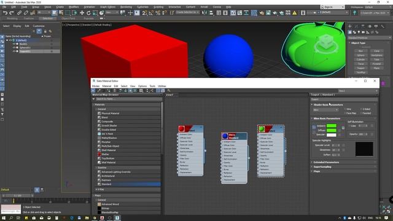Image resolution: width=393 pixels, height=221 pixels.
Task: Click the 3ds Max taskbar icon
Action: (117, 218)
